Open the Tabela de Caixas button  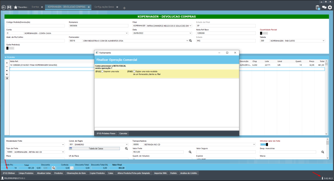coord(94,149)
